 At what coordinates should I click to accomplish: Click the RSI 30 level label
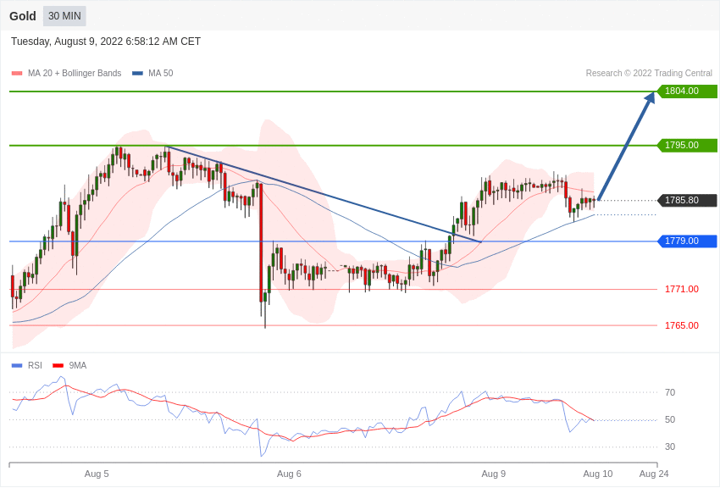point(670,446)
